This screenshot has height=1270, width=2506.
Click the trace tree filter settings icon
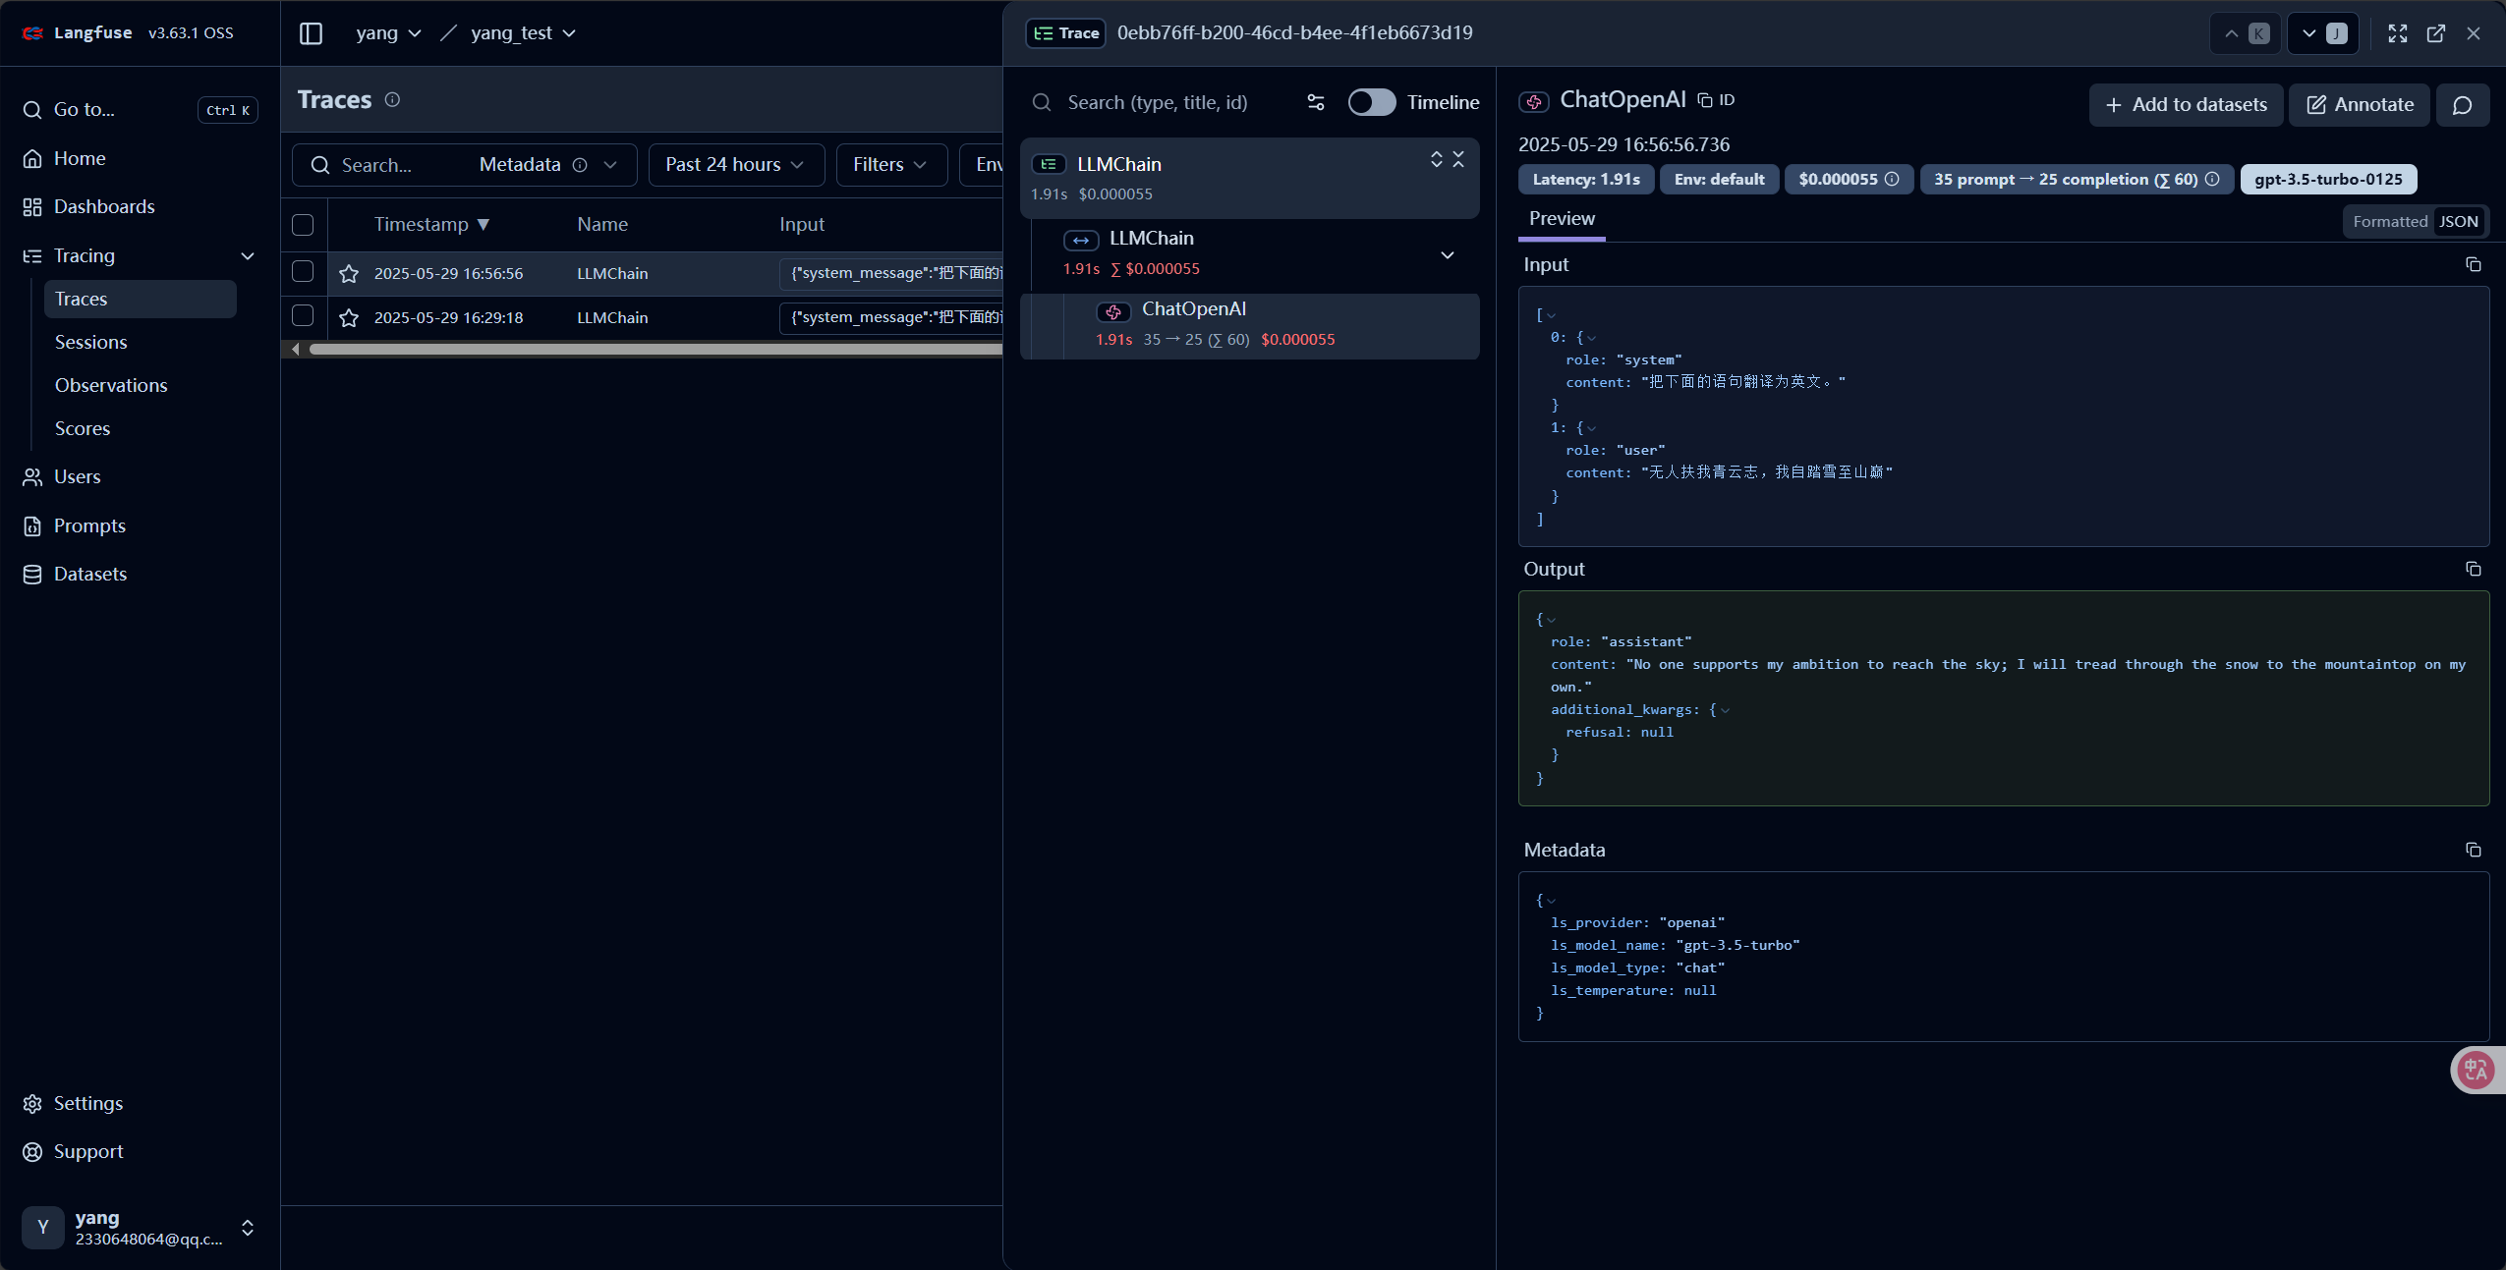pos(1315,102)
